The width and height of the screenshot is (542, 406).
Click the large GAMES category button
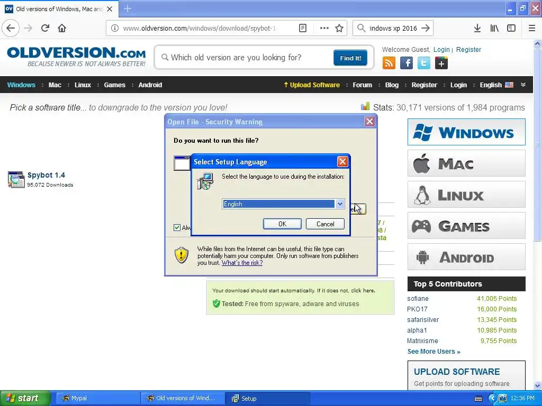pyautogui.click(x=466, y=226)
